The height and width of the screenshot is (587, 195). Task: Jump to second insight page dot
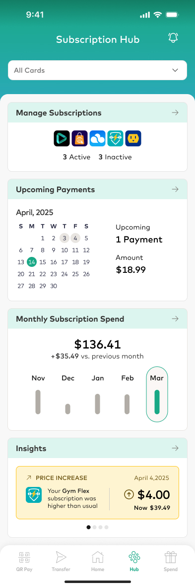(94, 527)
